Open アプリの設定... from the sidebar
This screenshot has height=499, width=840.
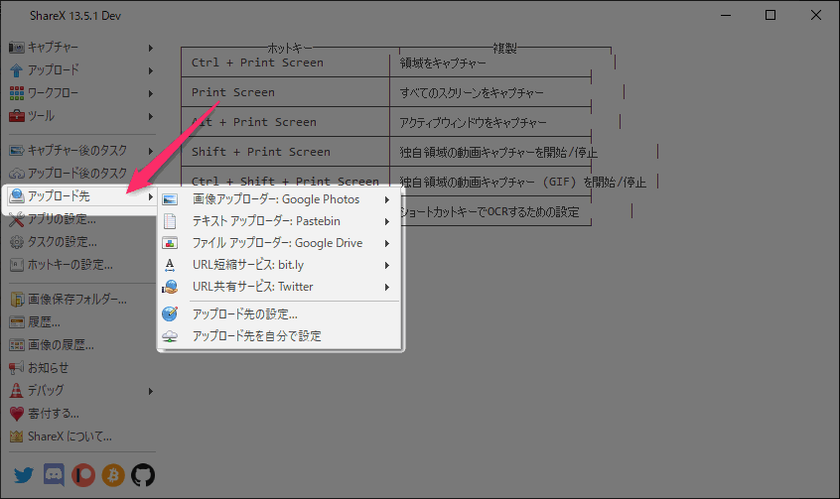pyautogui.click(x=63, y=219)
